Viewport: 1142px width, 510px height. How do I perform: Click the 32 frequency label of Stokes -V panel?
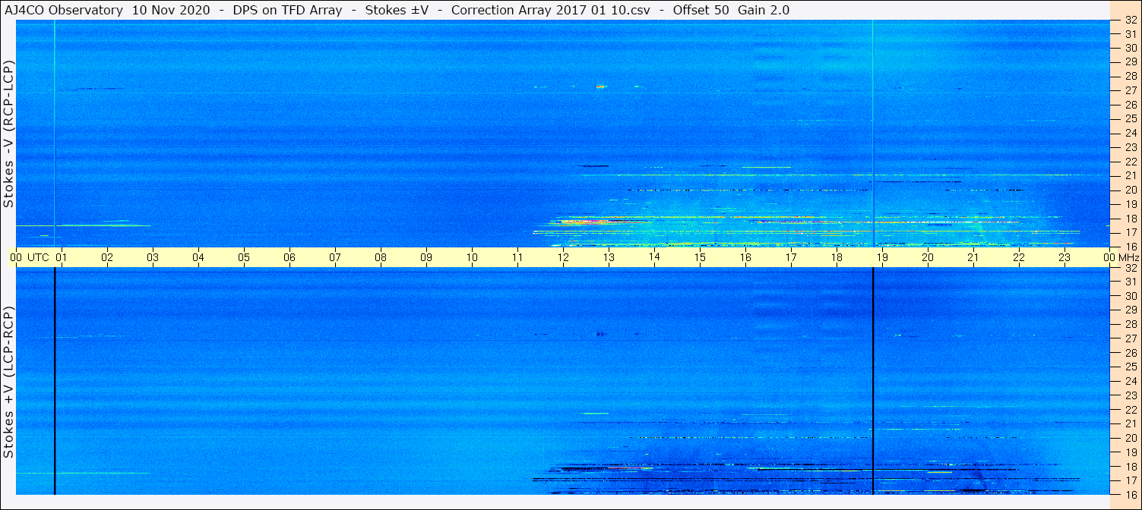[1131, 20]
